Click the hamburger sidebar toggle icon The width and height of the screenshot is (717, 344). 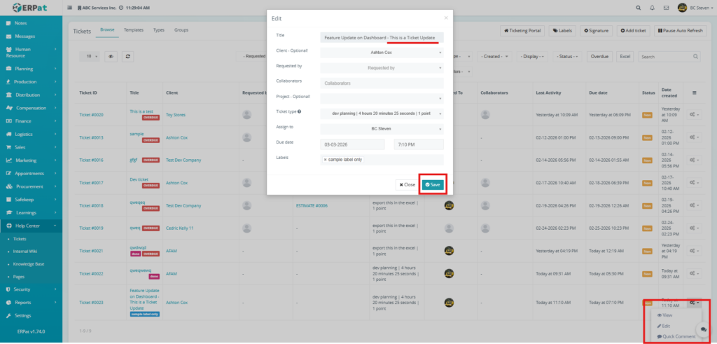[x=70, y=8]
